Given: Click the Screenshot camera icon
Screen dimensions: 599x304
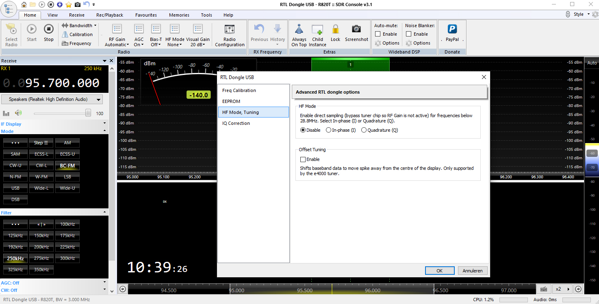Looking at the screenshot, I should pos(356,29).
